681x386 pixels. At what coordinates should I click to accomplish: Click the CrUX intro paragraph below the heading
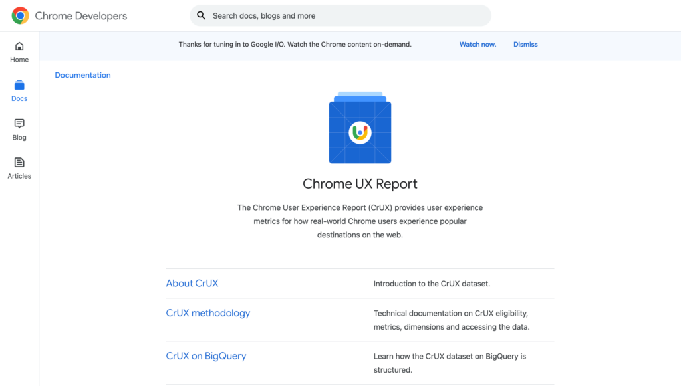click(360, 221)
